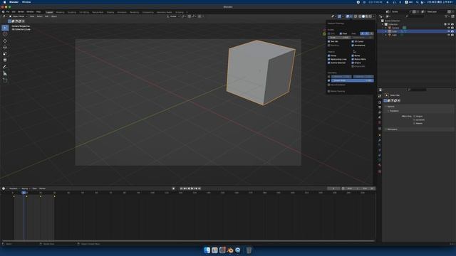The image size is (456, 256).
Task: Expand the Workspace panel in properties
Action: point(393,129)
